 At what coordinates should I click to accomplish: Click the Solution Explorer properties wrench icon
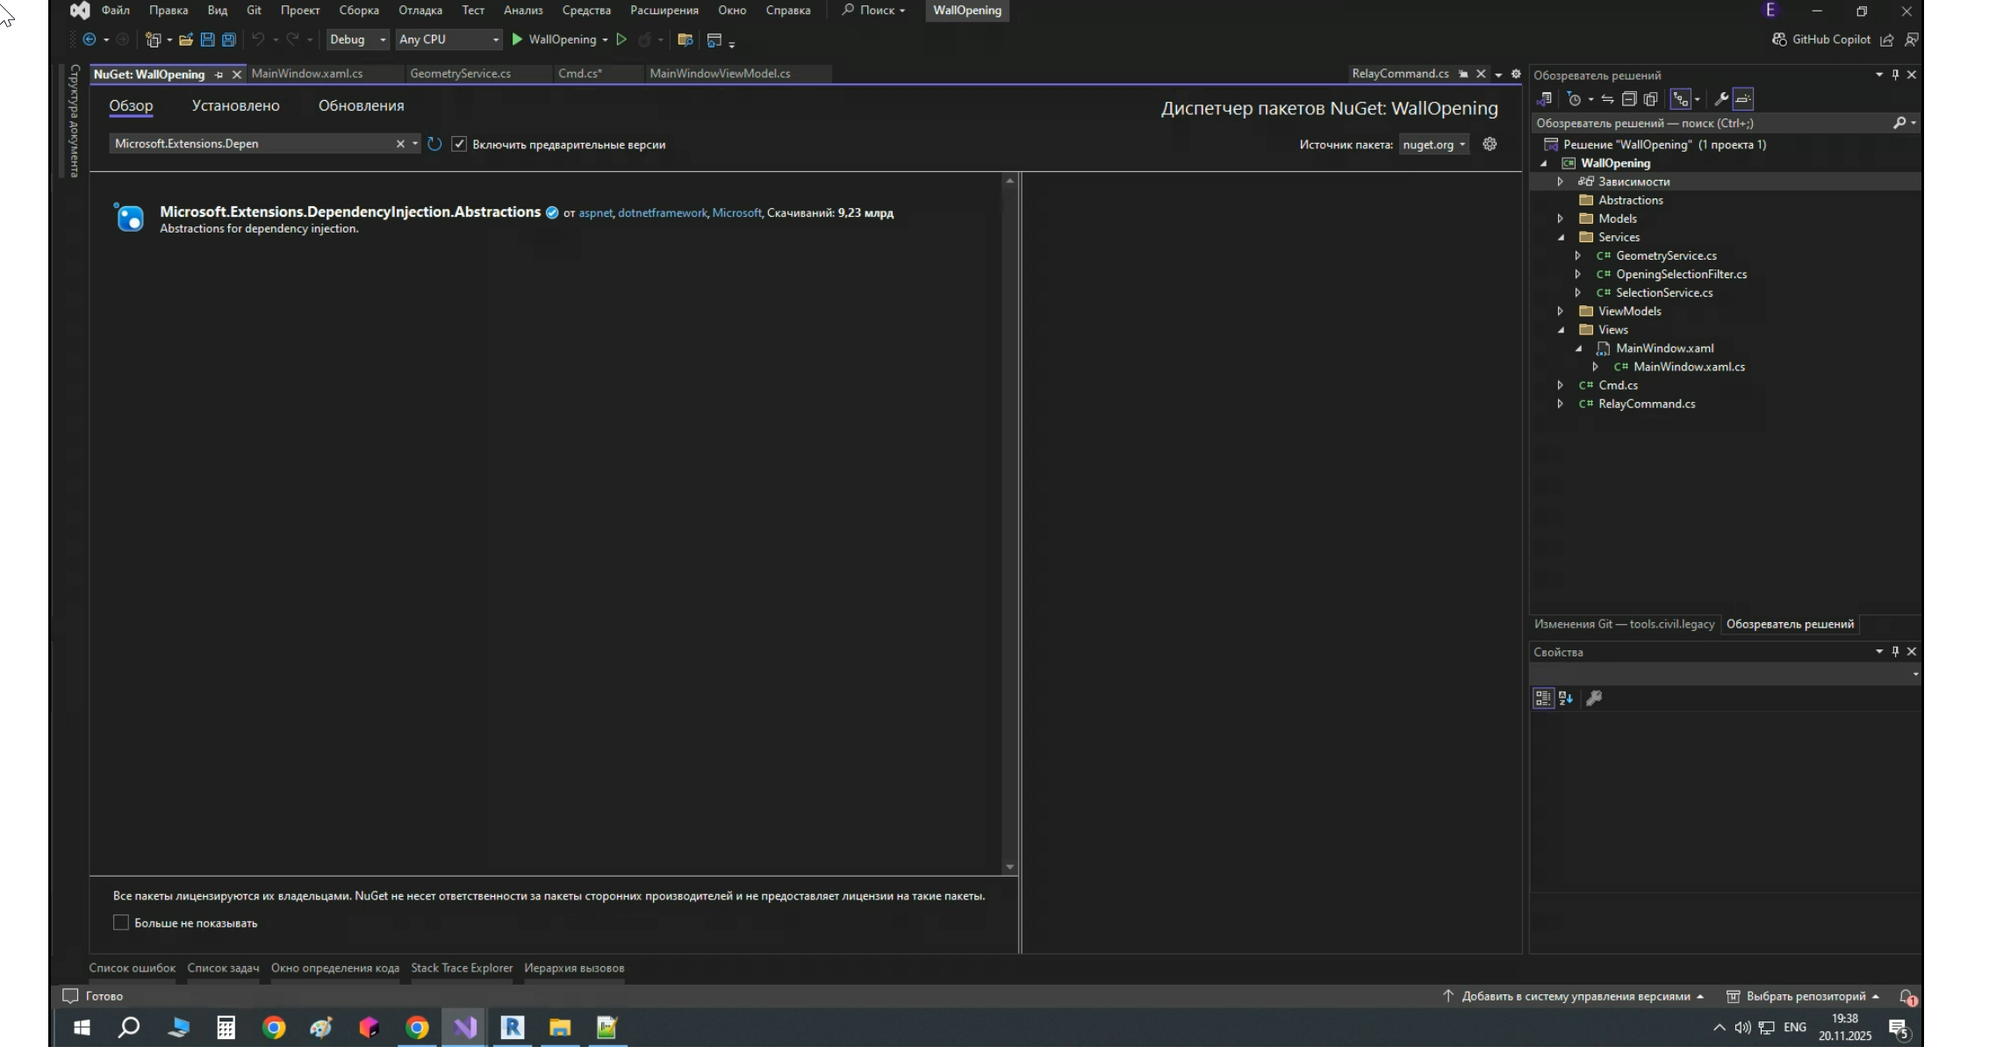click(1720, 99)
